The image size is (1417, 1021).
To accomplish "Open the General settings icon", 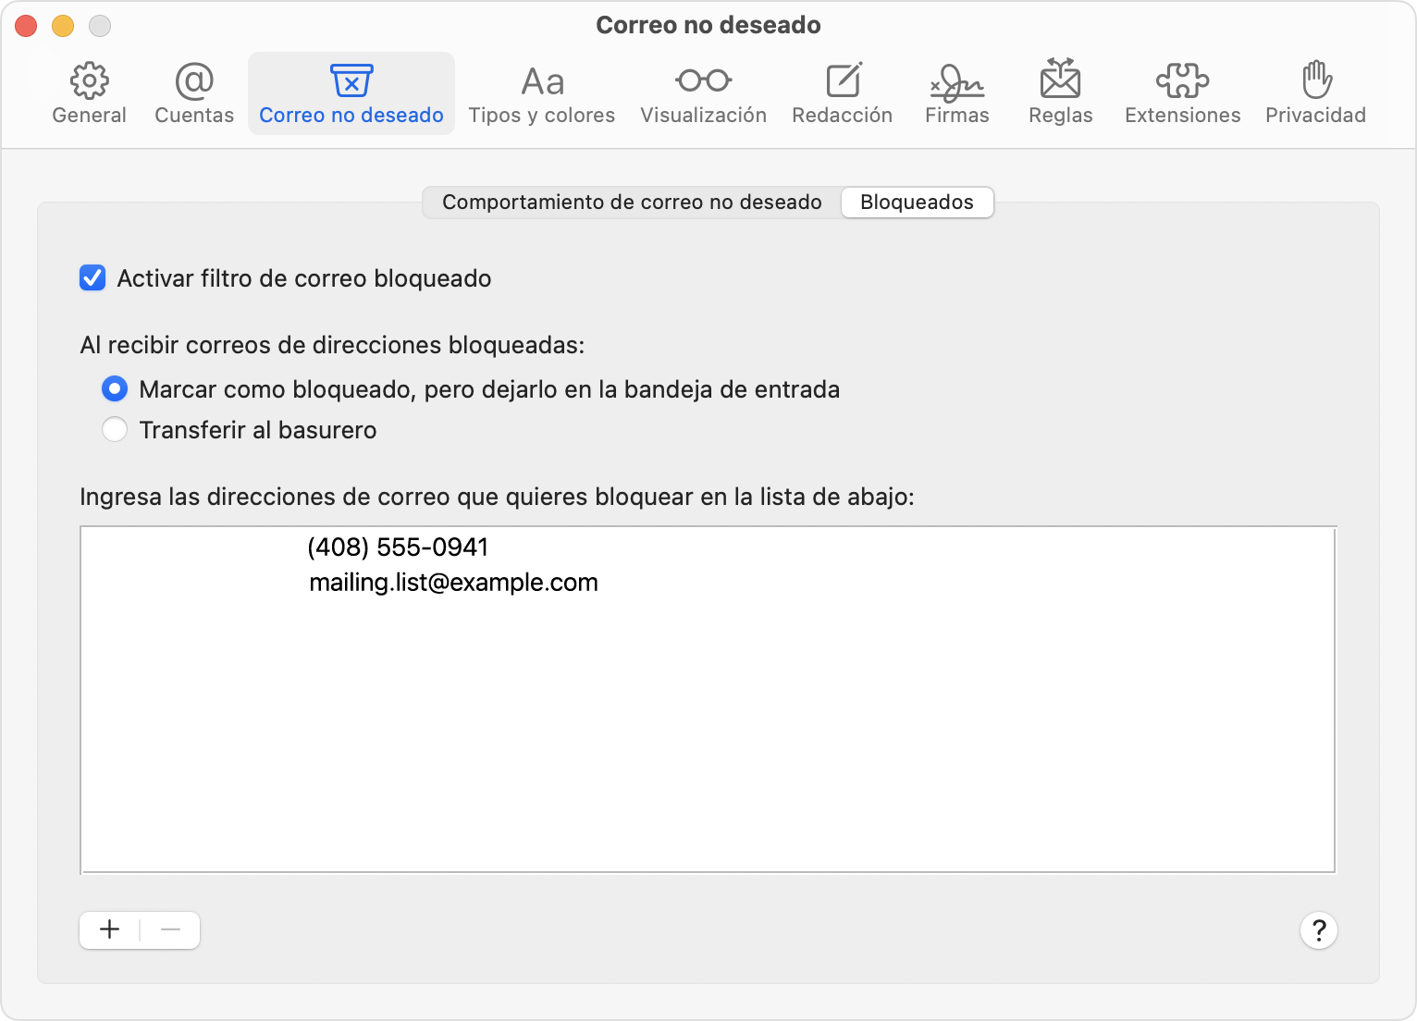I will [x=89, y=91].
